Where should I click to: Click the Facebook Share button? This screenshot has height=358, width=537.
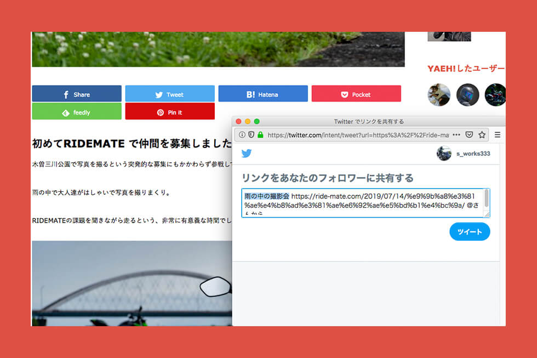click(77, 94)
